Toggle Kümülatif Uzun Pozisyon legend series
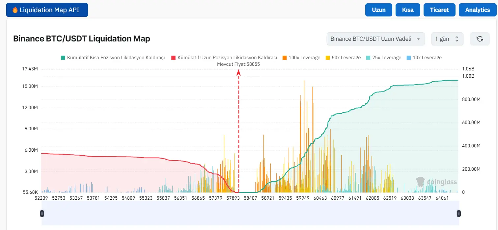 224,58
